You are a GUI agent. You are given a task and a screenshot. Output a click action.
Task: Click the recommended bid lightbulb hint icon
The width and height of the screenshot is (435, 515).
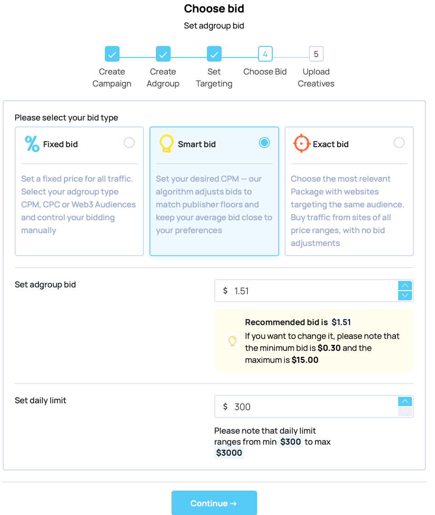click(233, 341)
